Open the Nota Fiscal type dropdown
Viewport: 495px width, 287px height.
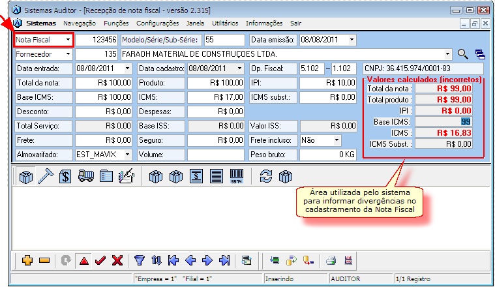(68, 40)
